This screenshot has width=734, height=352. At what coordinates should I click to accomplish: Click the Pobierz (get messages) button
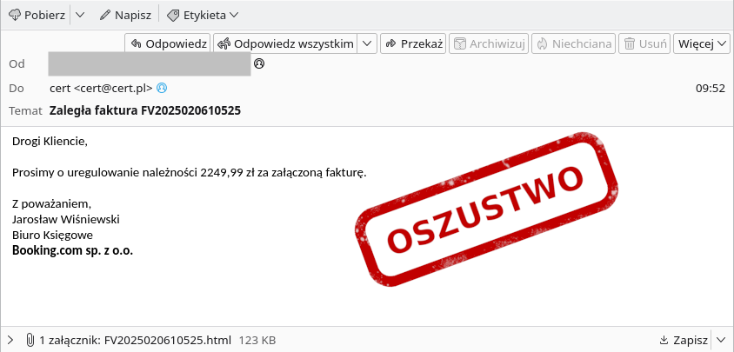(x=37, y=15)
